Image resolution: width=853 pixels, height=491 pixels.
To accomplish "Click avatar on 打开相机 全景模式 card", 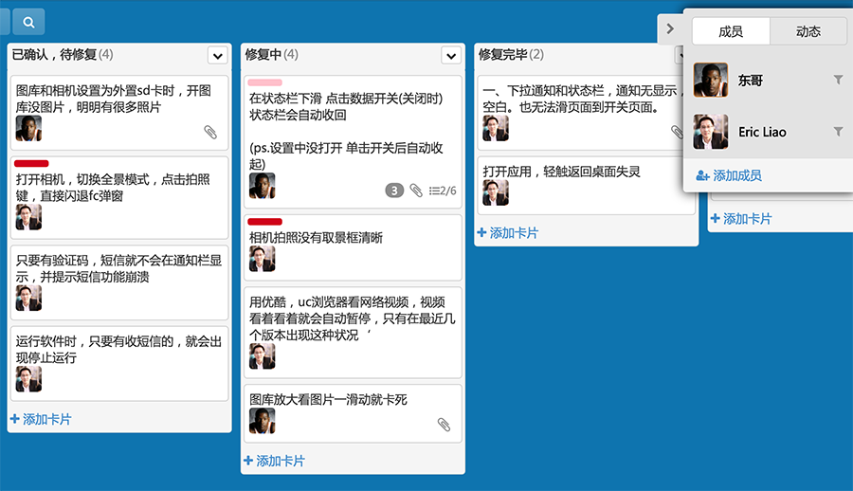I will (x=28, y=217).
